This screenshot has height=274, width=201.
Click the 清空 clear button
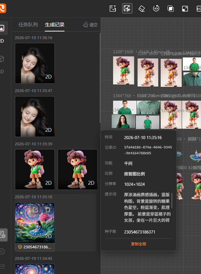click(x=90, y=25)
